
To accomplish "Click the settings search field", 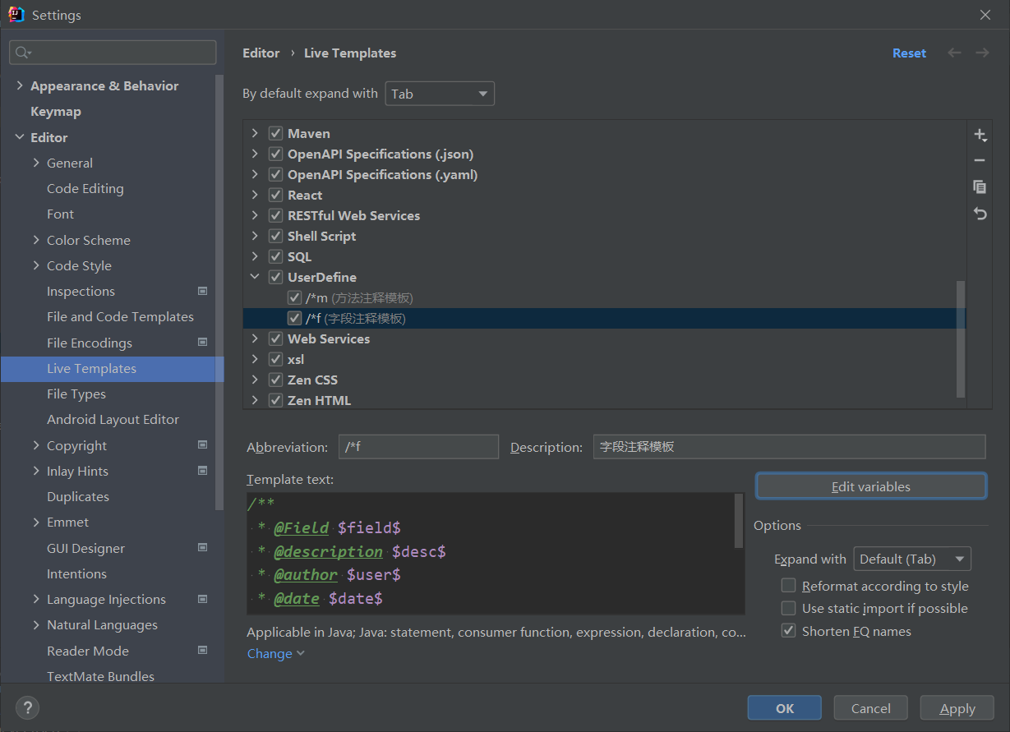I will click(113, 53).
